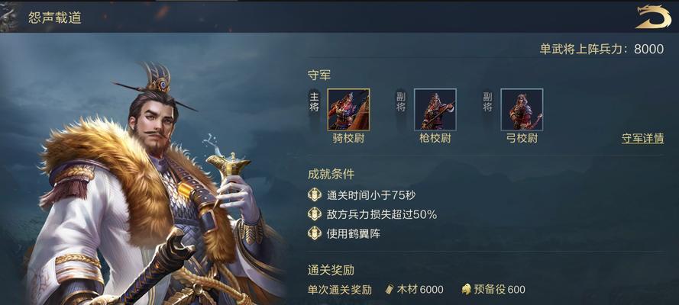Click the golden dragon back arrow icon
The height and width of the screenshot is (305, 679).
653,17
